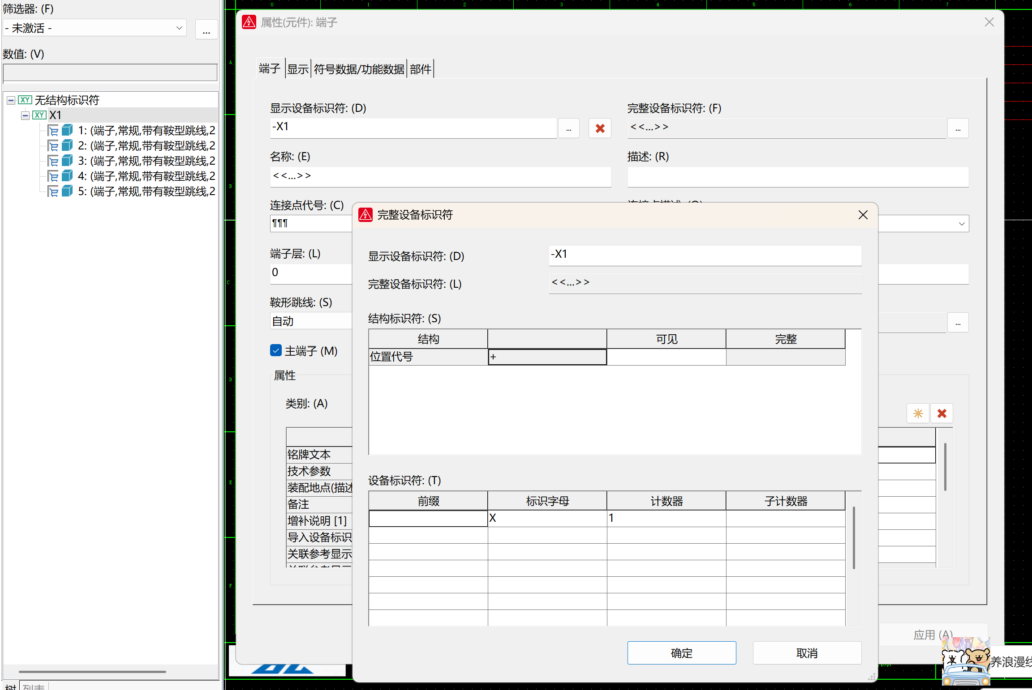Click the ellipsis beside 完整设备标识符 field

tap(958, 128)
